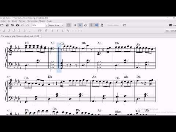Click the Play button in the toolbar
This screenshot has height=132, width=176.
click(80, 25)
